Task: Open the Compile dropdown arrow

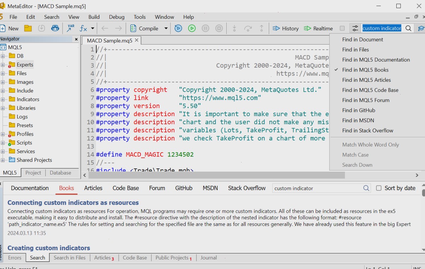Action: (x=166, y=28)
